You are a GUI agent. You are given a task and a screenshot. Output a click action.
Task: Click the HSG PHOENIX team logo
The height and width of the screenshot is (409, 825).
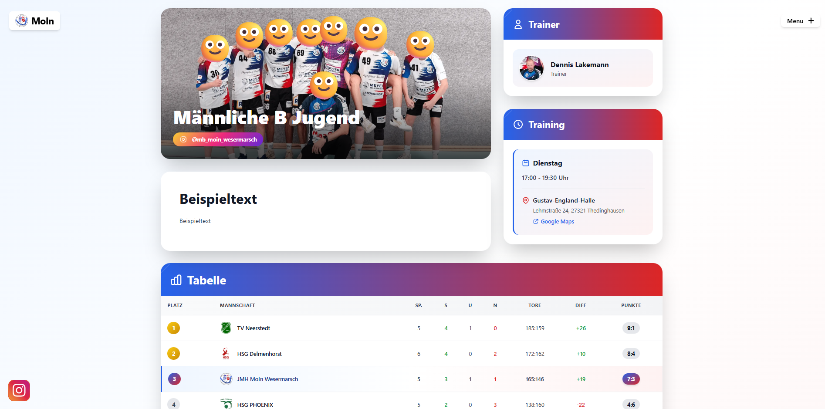click(226, 404)
